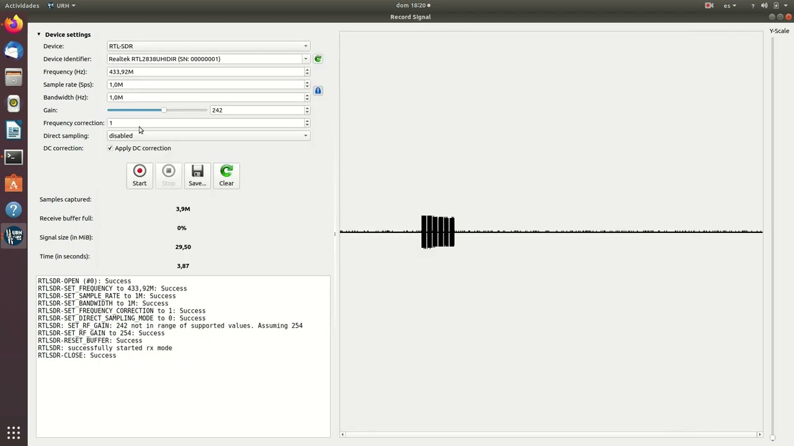
Task: Start recording with the Start button
Action: 140,175
